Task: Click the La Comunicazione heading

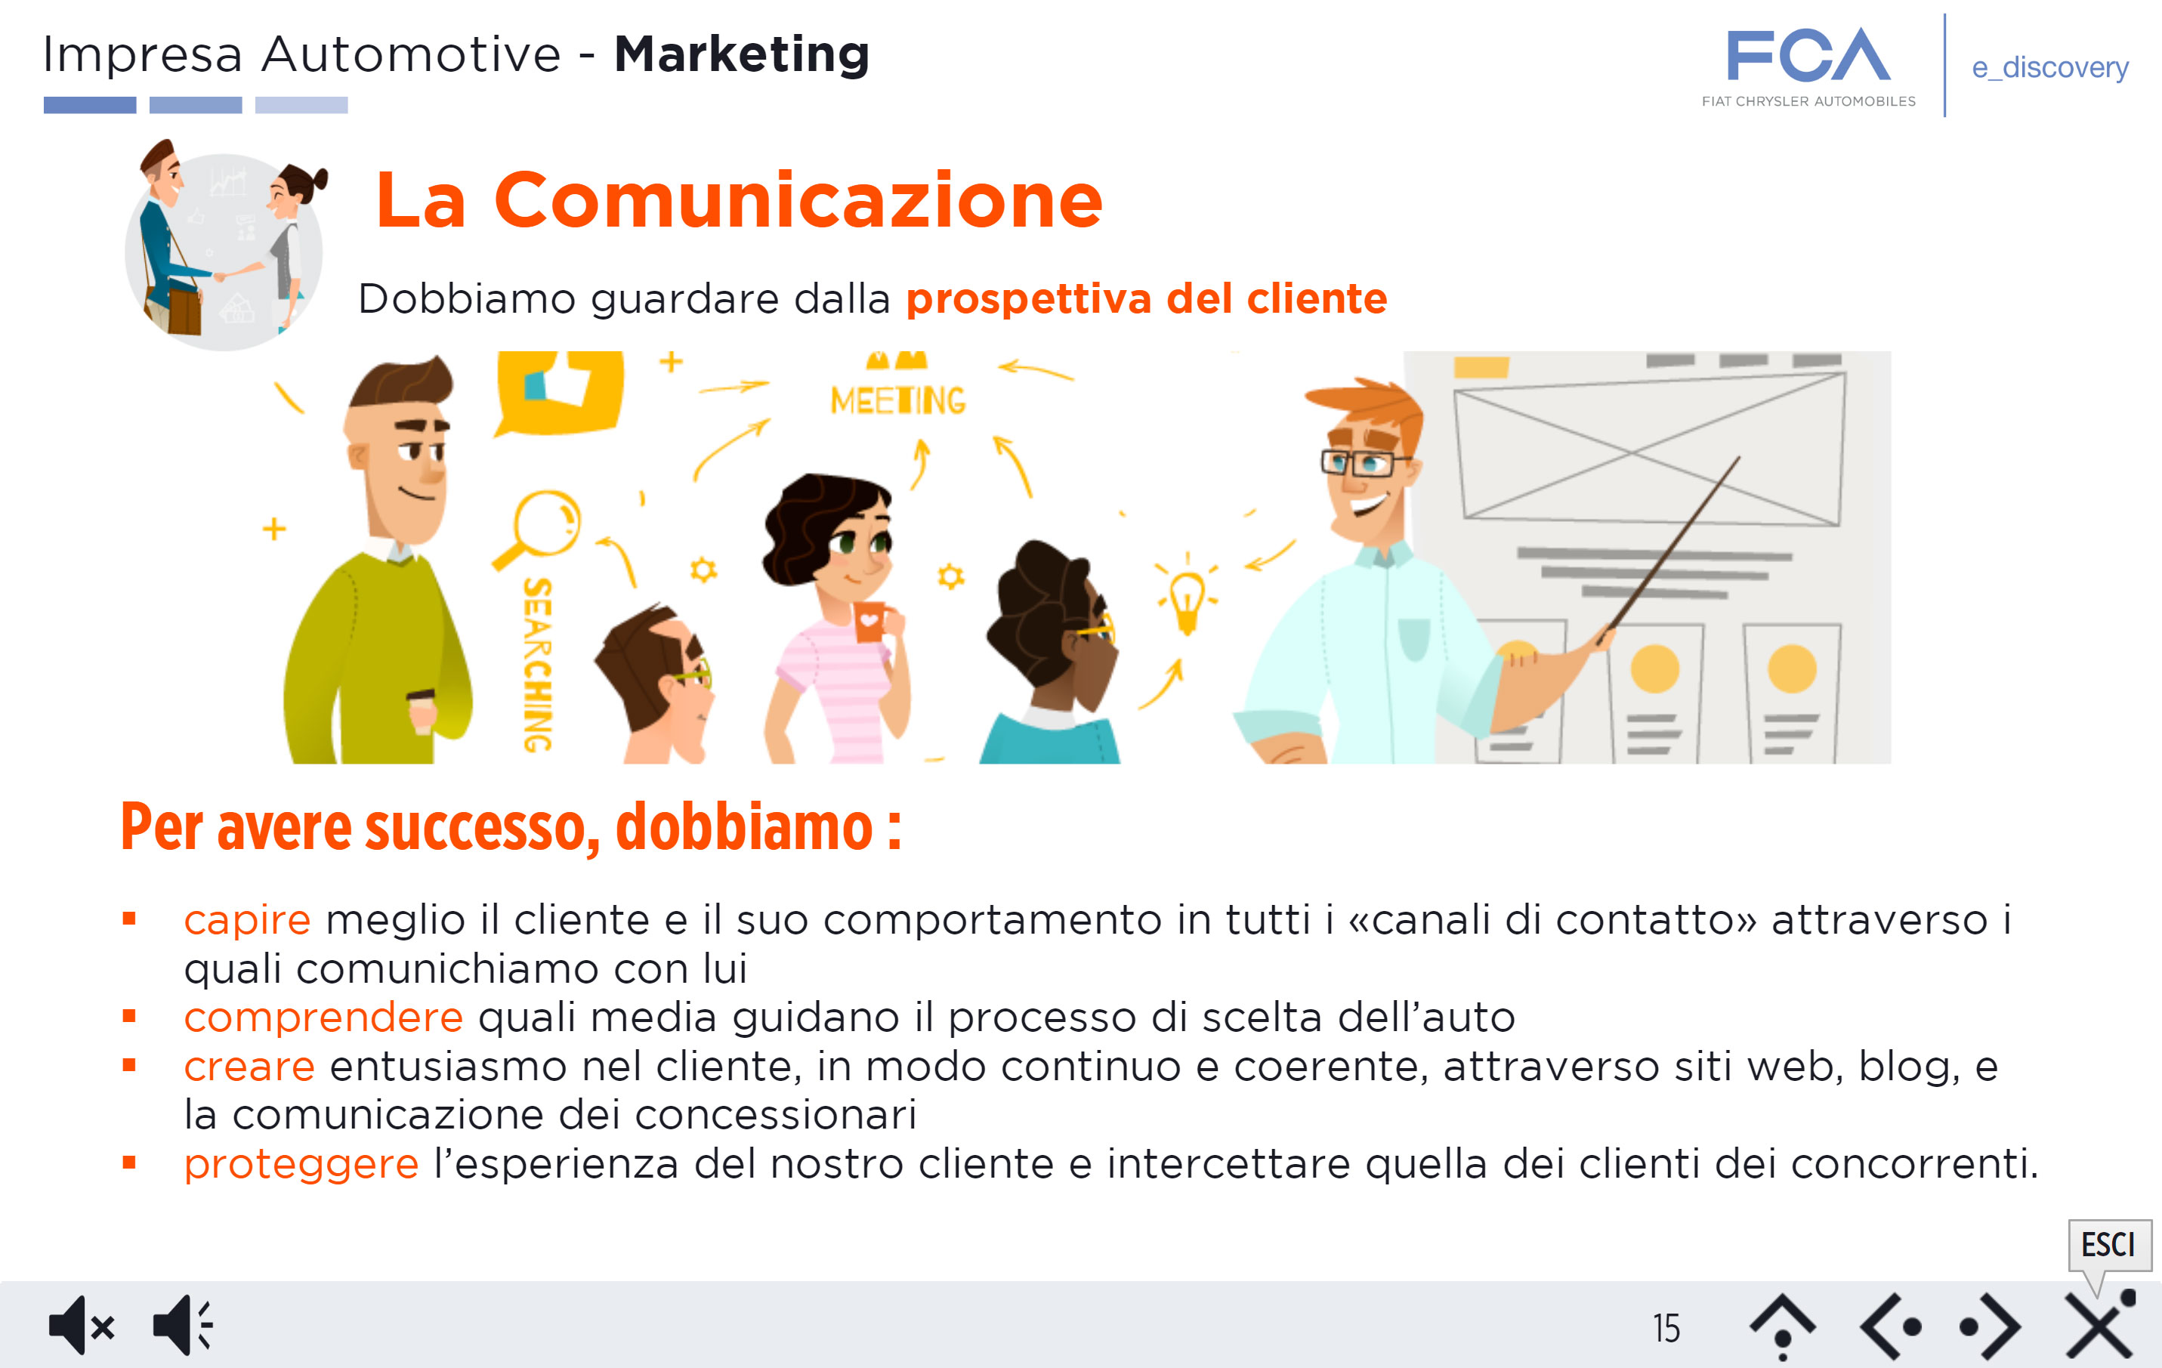Action: pos(739,199)
